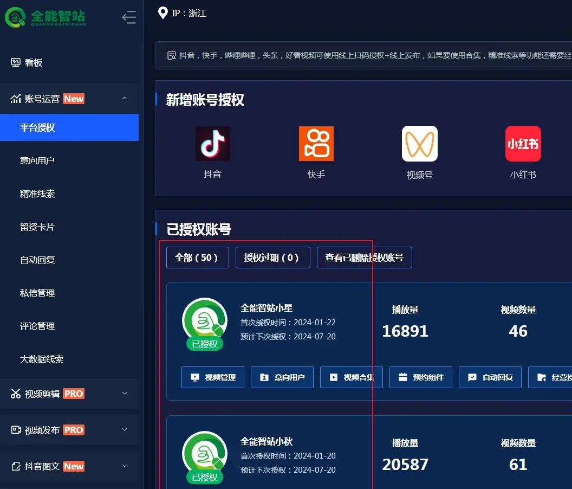This screenshot has width=572, height=489.
Task: Click 首次授权时间 2024-01-20 text
Action: (x=288, y=456)
